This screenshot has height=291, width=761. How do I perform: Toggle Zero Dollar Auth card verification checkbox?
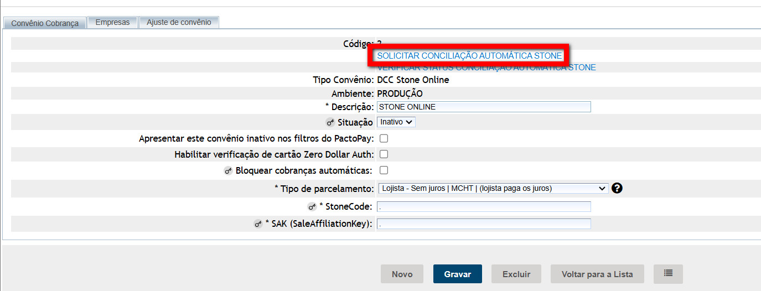[384, 154]
